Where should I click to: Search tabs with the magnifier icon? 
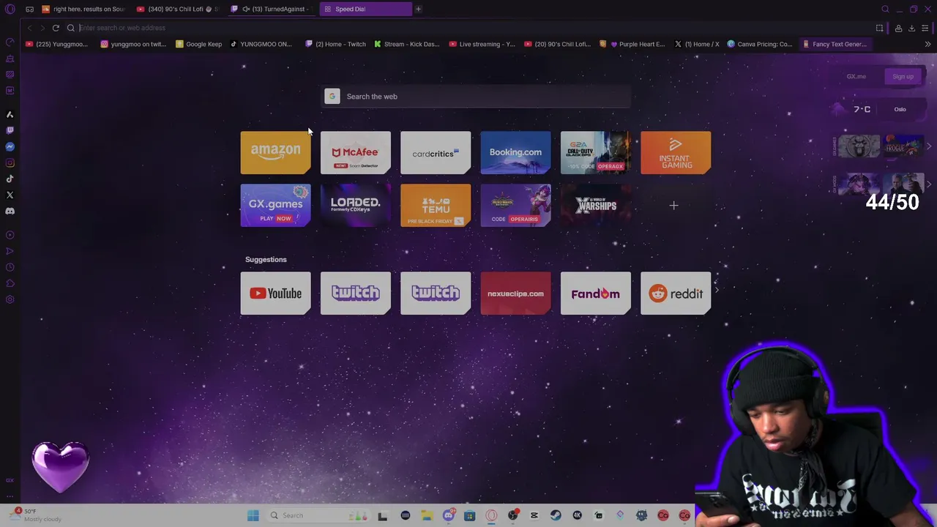click(885, 10)
